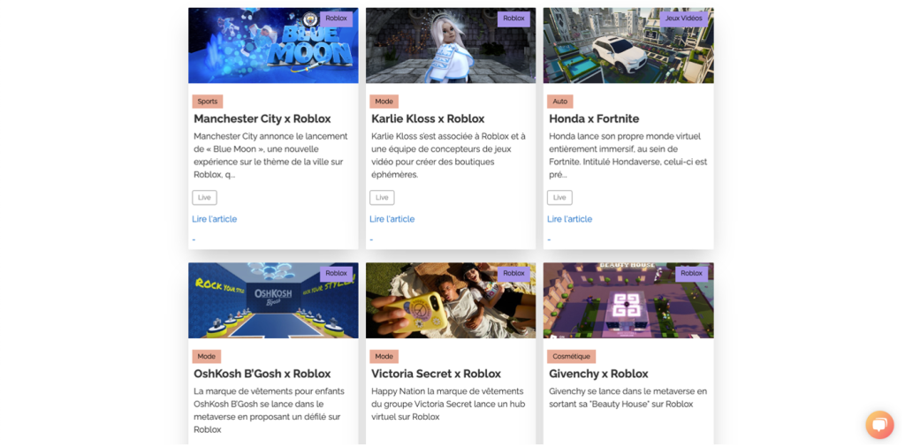Screen dimensions: 905x447
Task: Open OshKosh B'Gosh x Roblox title
Action: (262, 374)
